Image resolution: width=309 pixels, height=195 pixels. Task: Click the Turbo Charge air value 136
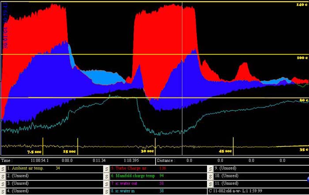click(162, 168)
